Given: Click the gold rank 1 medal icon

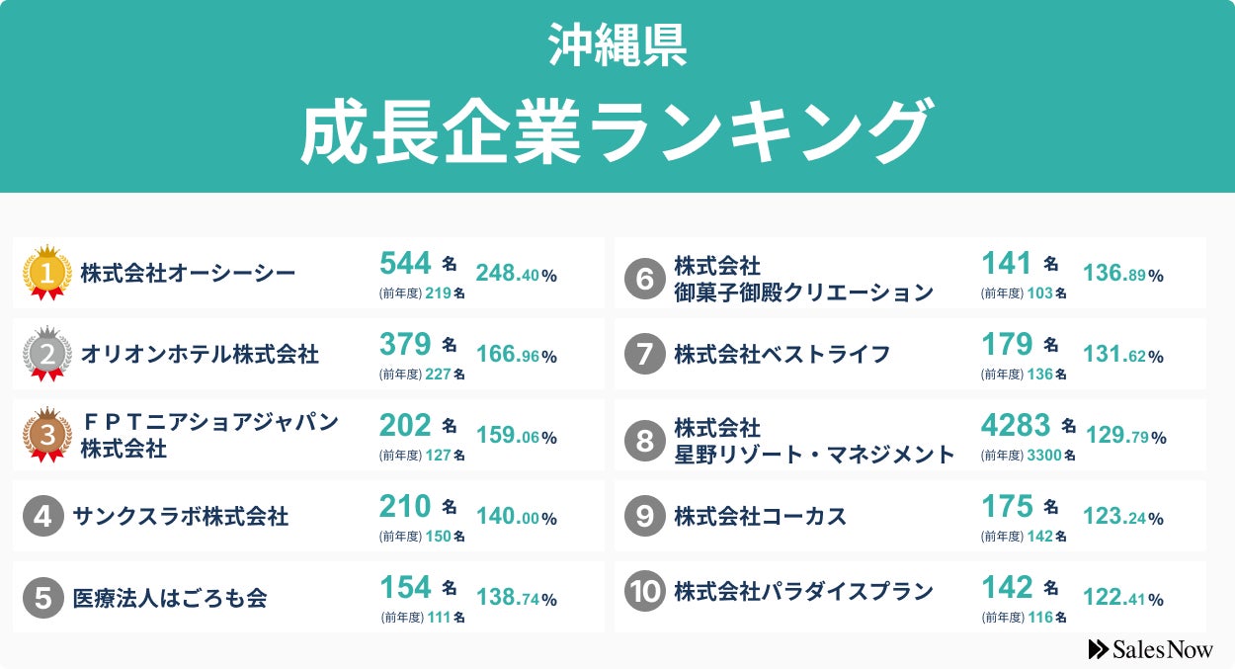Looking at the screenshot, I should (46, 272).
